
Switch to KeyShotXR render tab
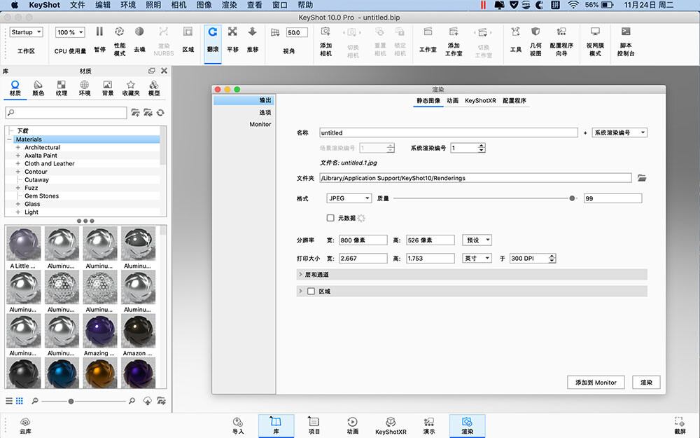pyautogui.click(x=480, y=100)
